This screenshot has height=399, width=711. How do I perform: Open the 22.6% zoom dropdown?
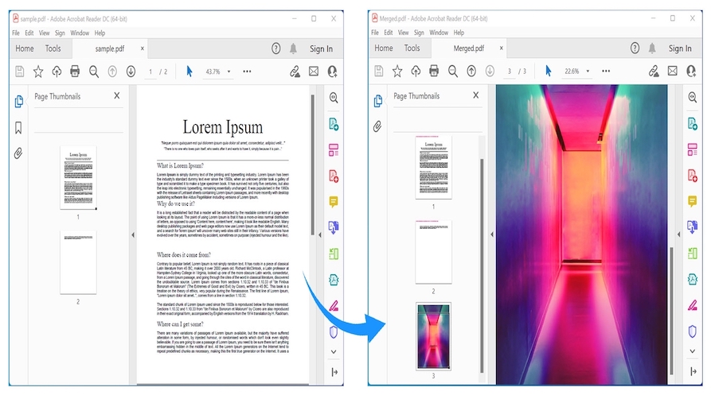588,72
